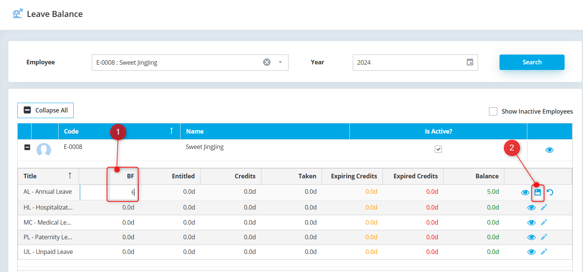Edit the UL Unpaid Leave row
Viewport: 583px width, 272px height.
[x=544, y=252]
